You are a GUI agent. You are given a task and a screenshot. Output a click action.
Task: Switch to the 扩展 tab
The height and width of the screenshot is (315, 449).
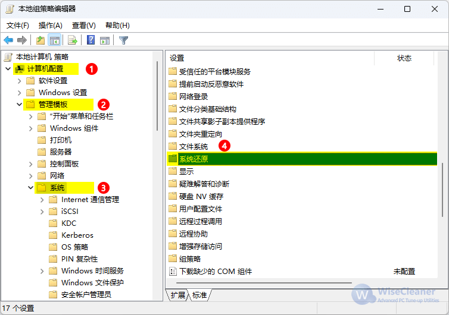click(x=177, y=295)
